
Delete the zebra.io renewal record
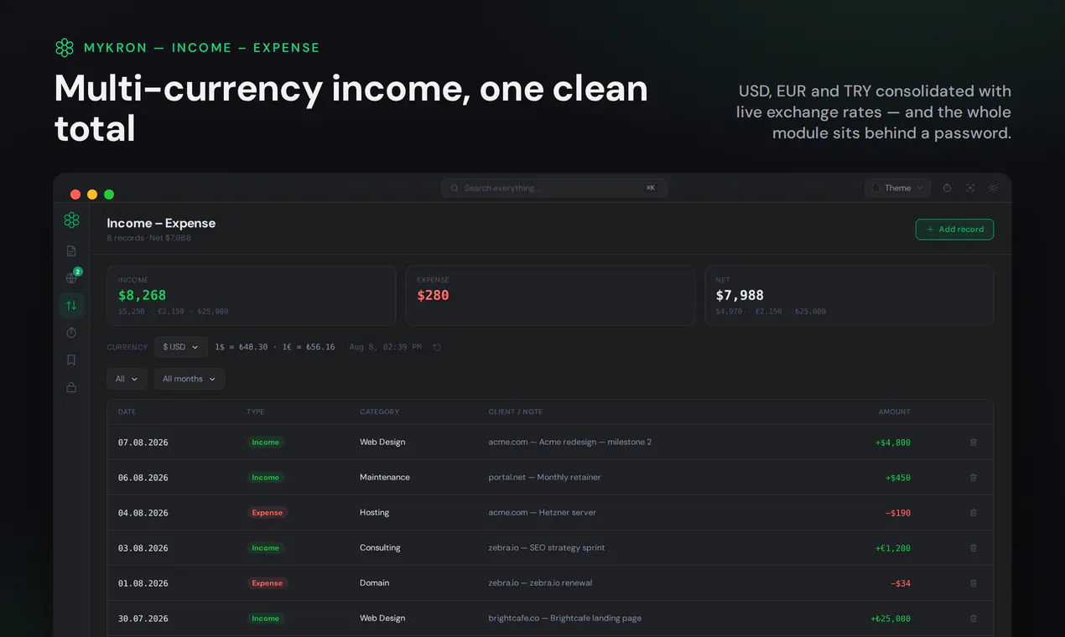tap(973, 583)
